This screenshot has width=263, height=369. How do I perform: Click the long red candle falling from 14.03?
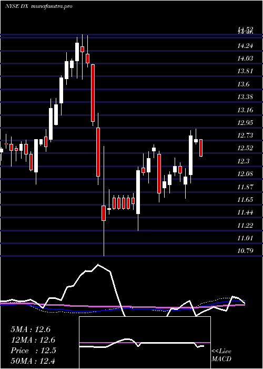[x=93, y=93]
